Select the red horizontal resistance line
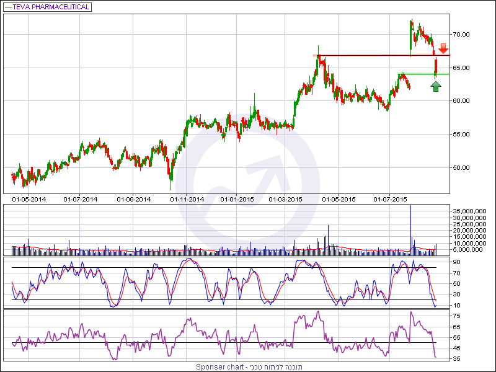496x372 pixels. pos(372,55)
